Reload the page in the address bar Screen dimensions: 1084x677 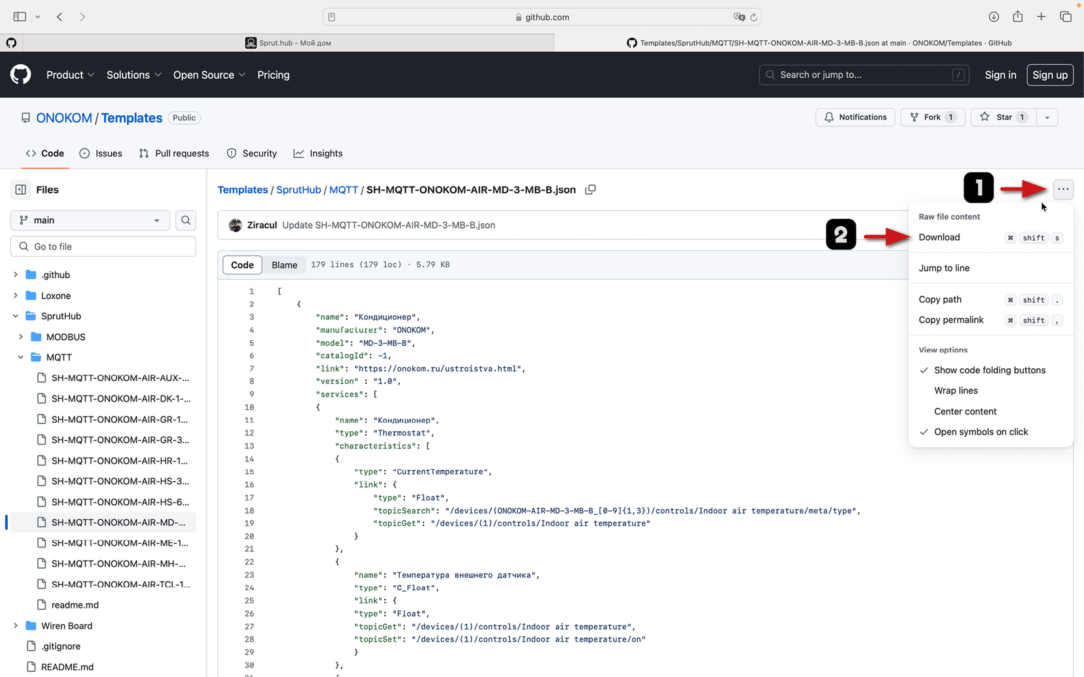(753, 18)
